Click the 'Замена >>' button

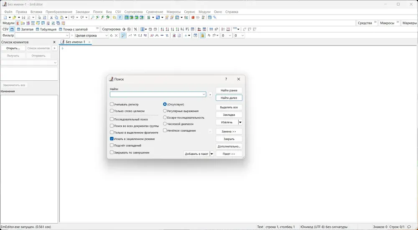[x=229, y=131]
